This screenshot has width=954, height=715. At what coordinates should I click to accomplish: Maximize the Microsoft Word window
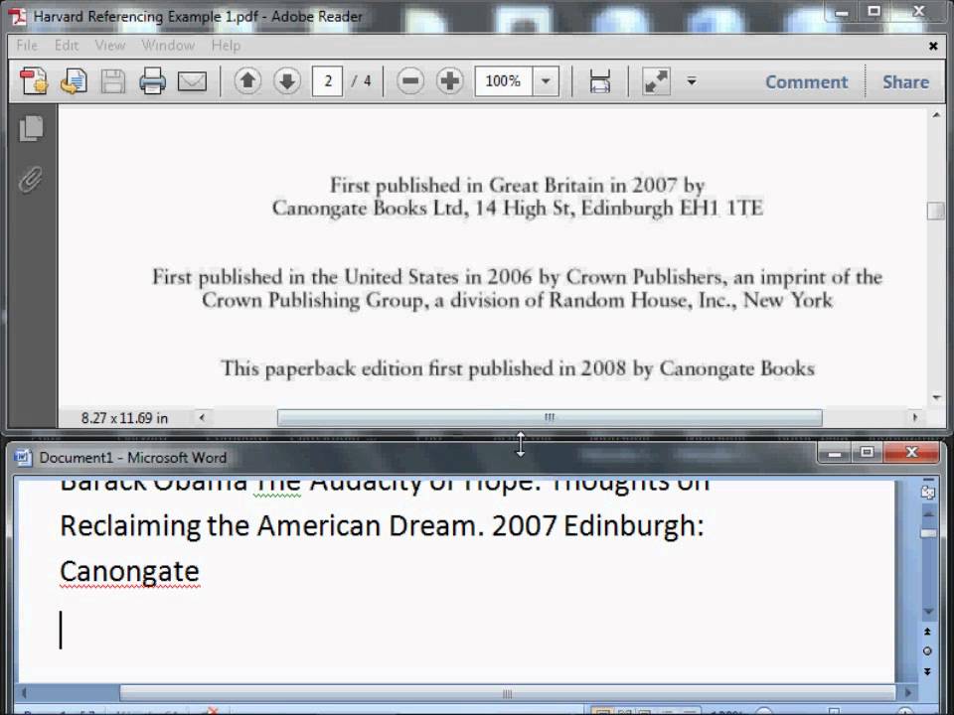coord(867,453)
